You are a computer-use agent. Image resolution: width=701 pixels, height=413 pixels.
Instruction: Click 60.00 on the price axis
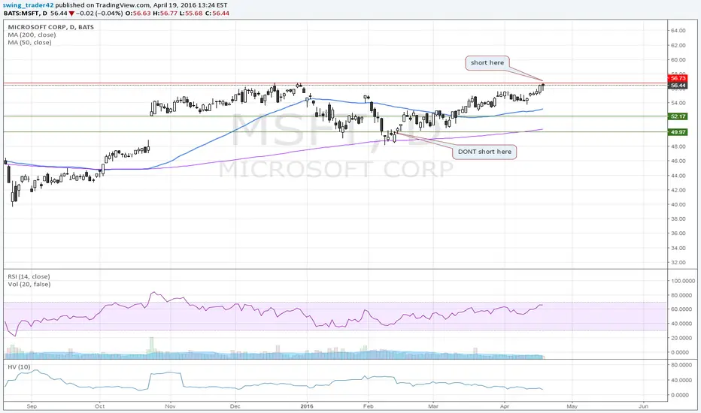(x=678, y=60)
